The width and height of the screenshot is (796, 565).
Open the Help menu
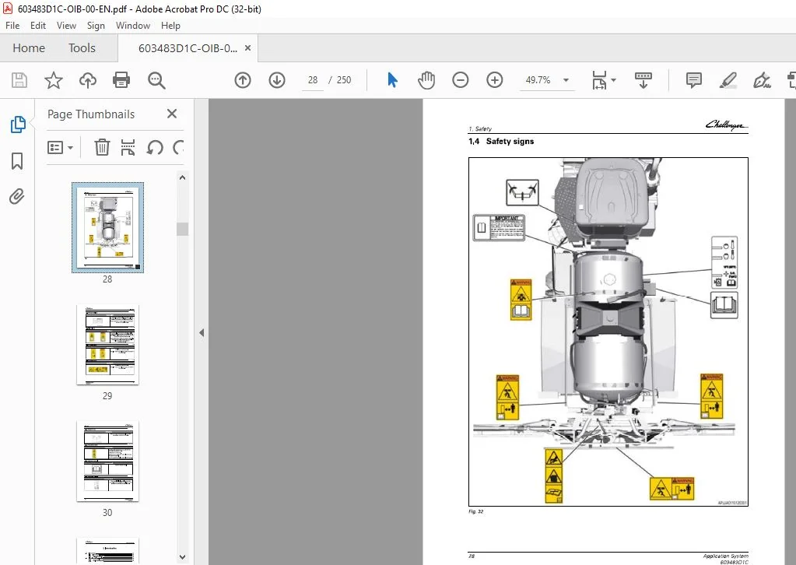(x=170, y=26)
